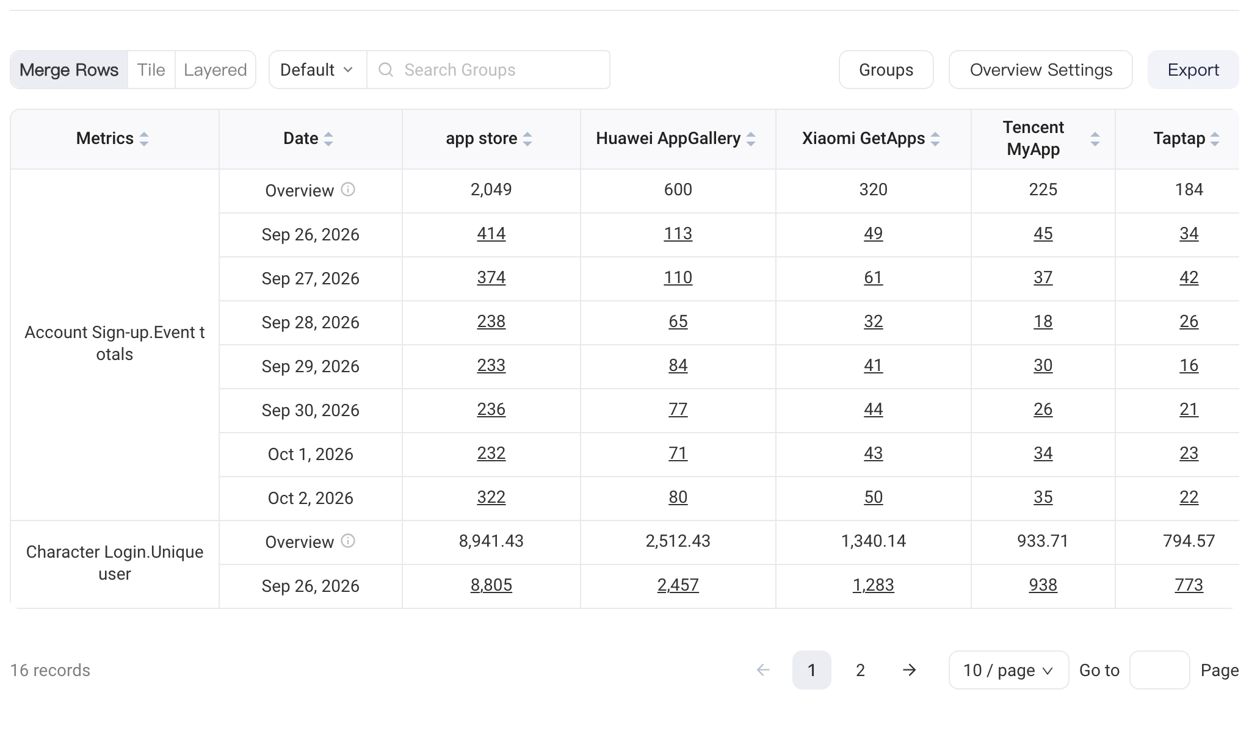Image resolution: width=1249 pixels, height=731 pixels.
Task: Open Huawei AppGallery value 2,457
Action: coord(678,585)
